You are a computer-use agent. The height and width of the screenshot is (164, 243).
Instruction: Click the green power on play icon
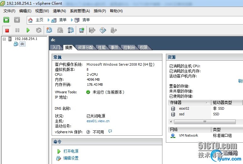click(x=28, y=30)
